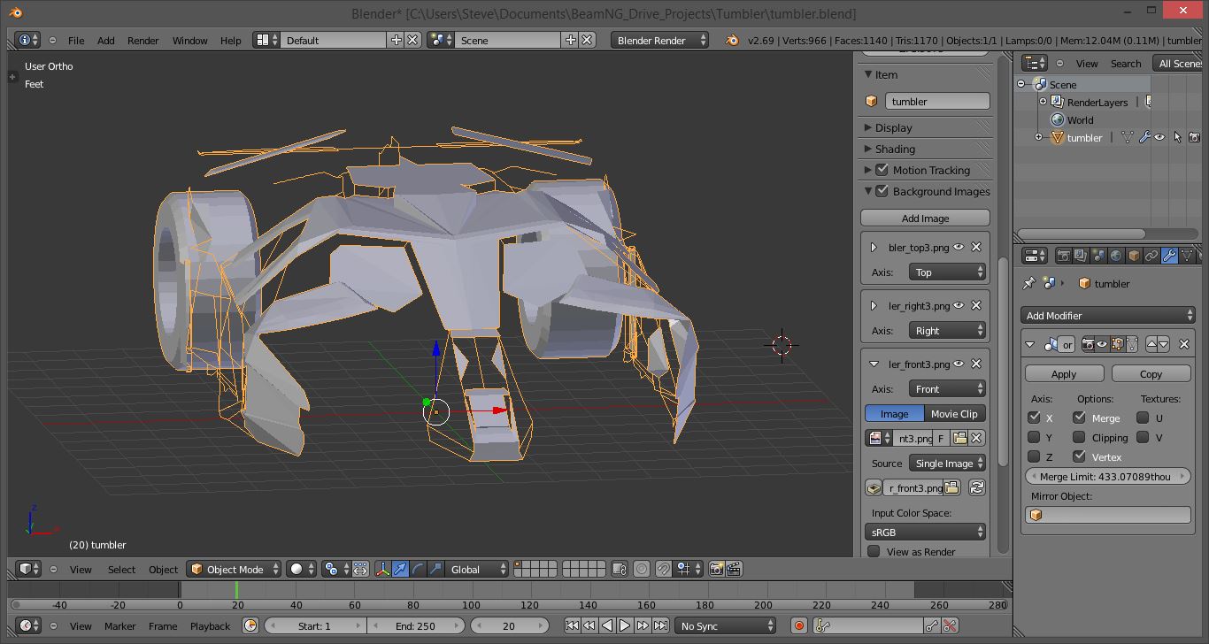Screen dimensions: 1209x644
Task: Toggle the Vertex groups checkbox
Action: [1079, 456]
